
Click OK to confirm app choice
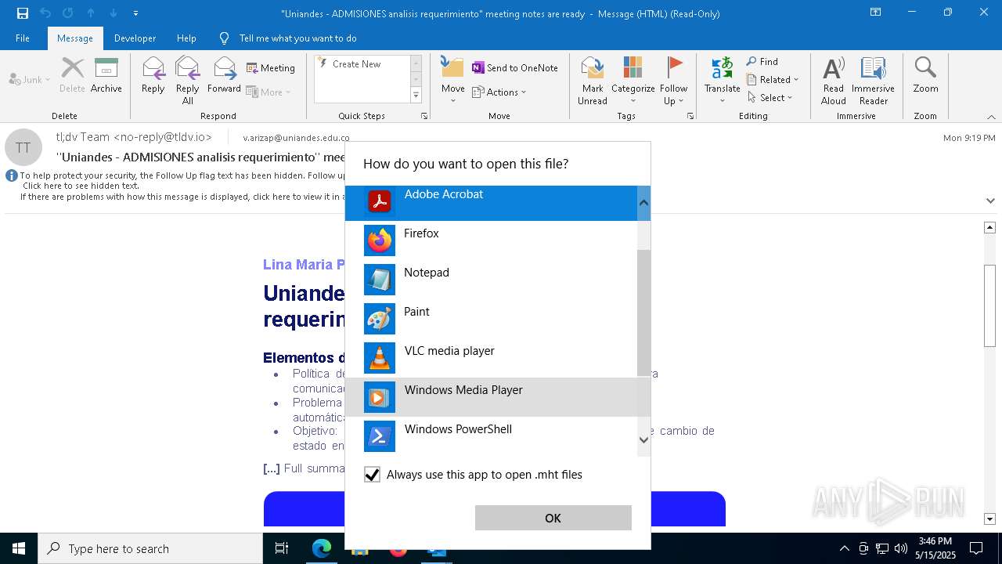pos(553,518)
